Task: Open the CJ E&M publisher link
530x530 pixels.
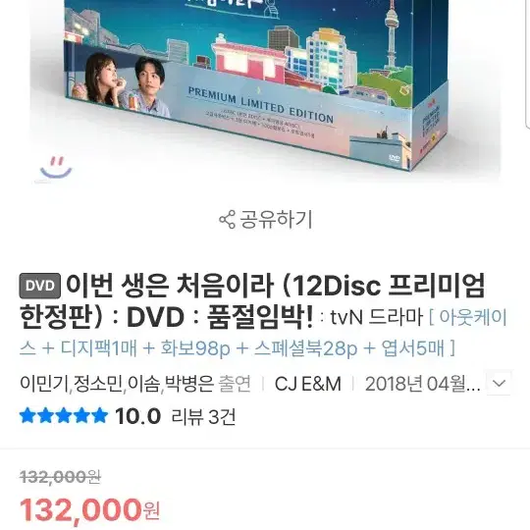Action: tap(308, 384)
